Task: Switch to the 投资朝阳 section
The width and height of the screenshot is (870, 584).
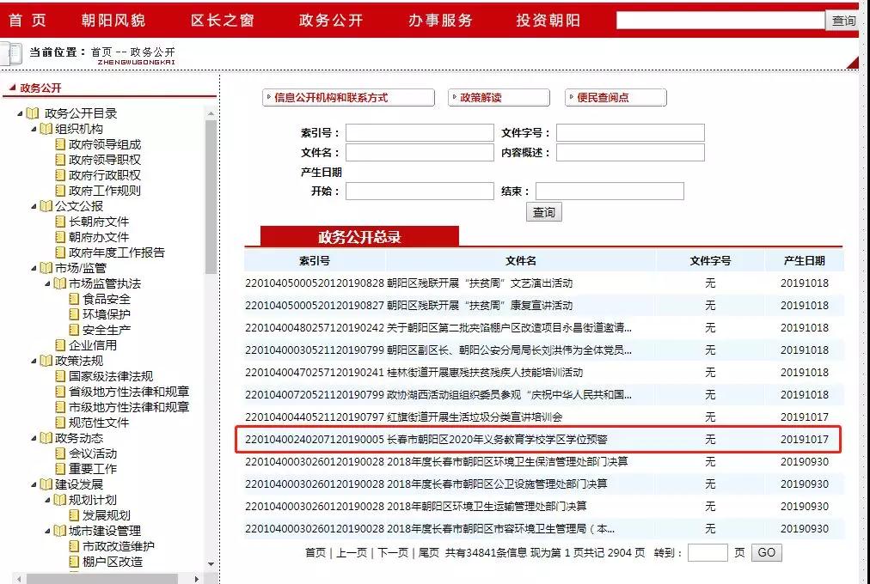Action: pyautogui.click(x=547, y=21)
